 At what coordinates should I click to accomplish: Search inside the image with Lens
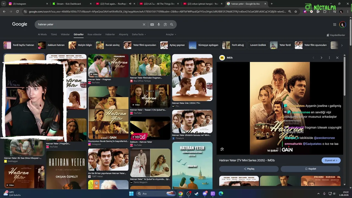coord(222,149)
